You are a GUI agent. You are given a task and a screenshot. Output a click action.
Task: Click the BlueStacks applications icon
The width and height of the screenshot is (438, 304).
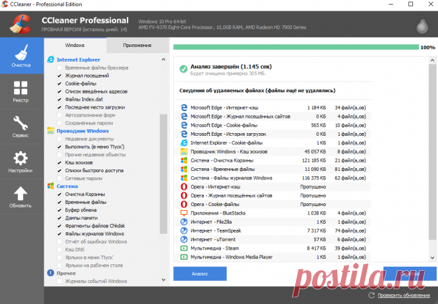pos(184,213)
